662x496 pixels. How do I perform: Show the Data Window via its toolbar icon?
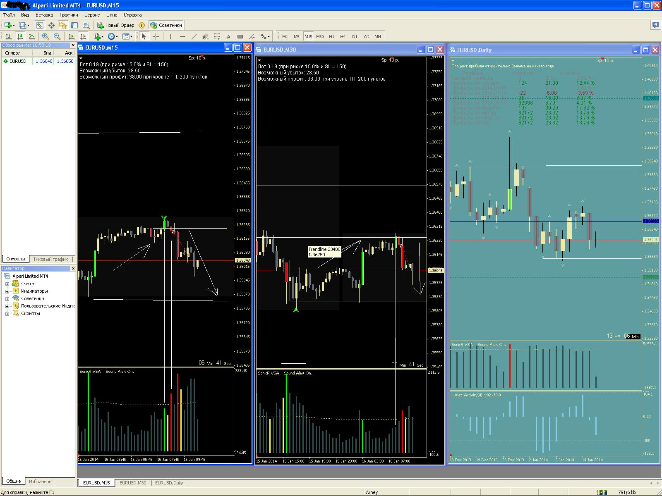click(51, 25)
